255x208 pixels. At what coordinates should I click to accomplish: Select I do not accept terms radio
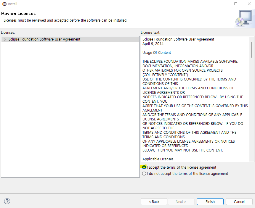point(144,174)
